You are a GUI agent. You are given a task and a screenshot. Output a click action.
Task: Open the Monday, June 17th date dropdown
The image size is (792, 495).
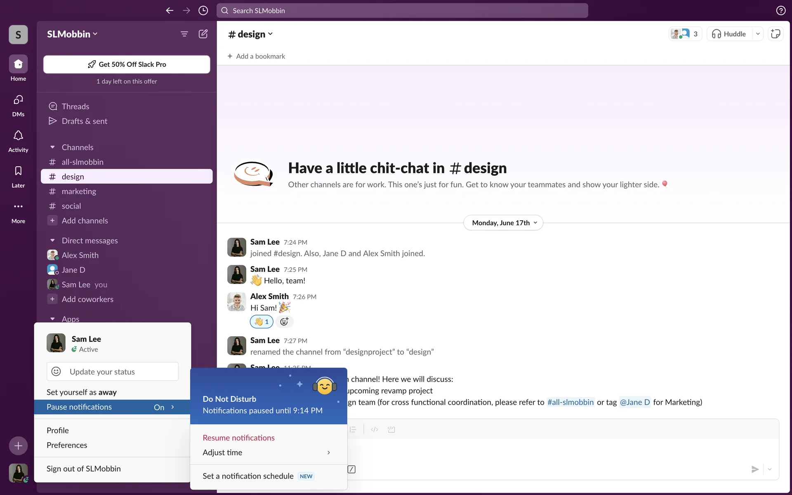coord(503,223)
